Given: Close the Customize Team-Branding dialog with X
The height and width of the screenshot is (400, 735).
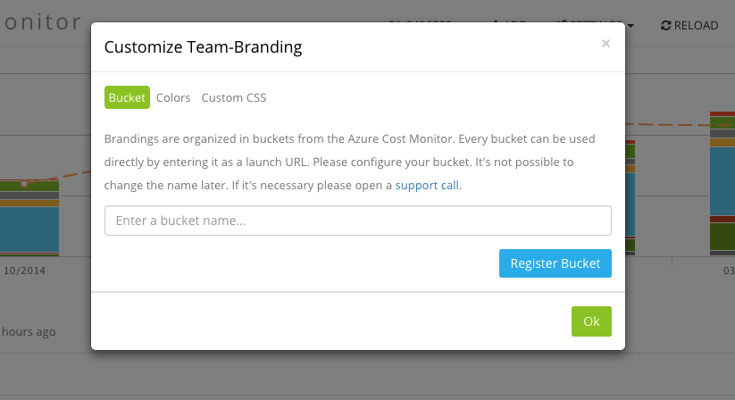Looking at the screenshot, I should [x=606, y=43].
